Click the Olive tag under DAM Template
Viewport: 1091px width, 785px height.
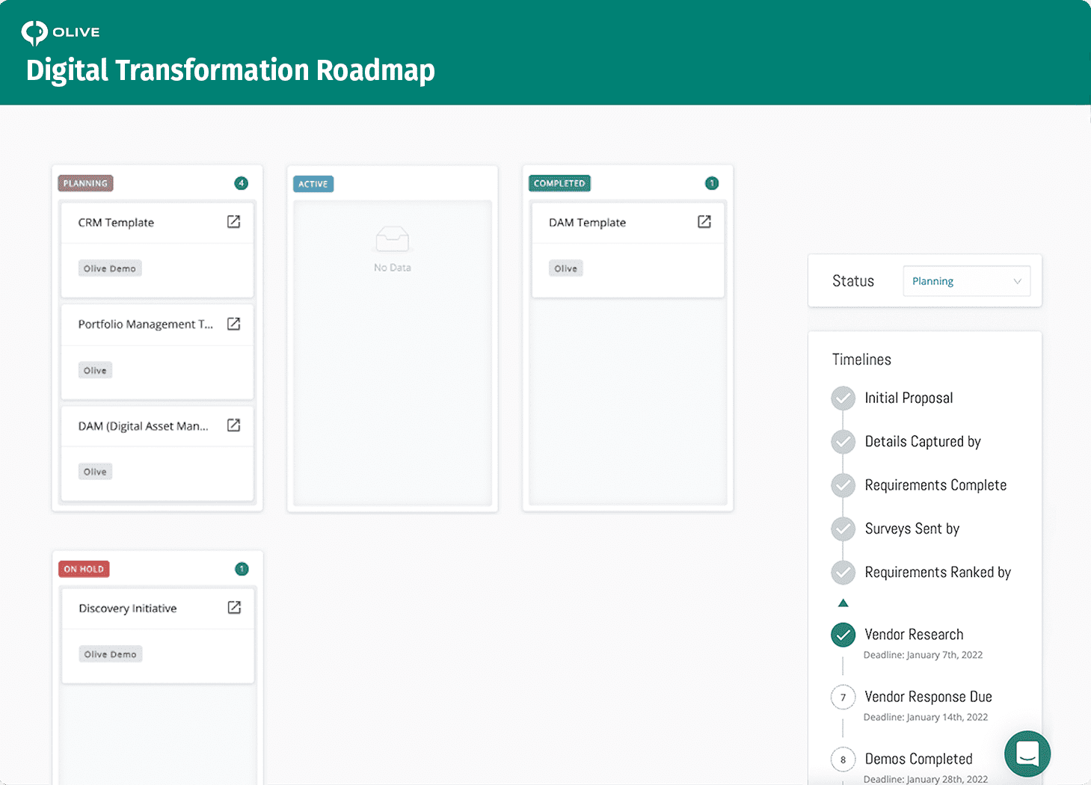565,268
